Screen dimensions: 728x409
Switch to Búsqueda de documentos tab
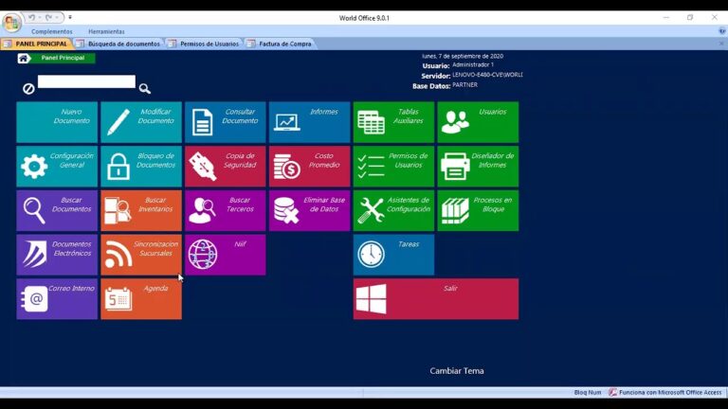tap(118, 44)
